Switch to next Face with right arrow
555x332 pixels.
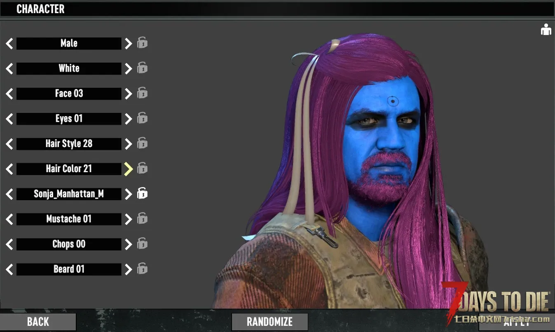(129, 94)
